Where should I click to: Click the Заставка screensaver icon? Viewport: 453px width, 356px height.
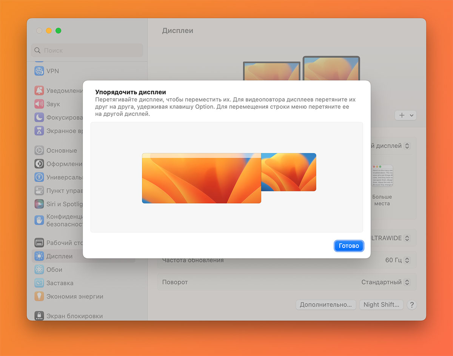coord(39,283)
